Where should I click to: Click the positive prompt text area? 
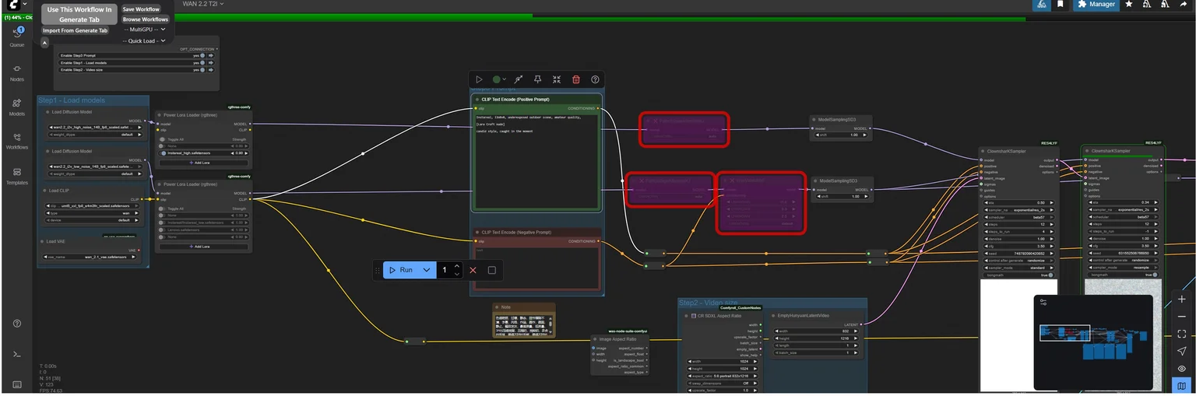click(536, 162)
